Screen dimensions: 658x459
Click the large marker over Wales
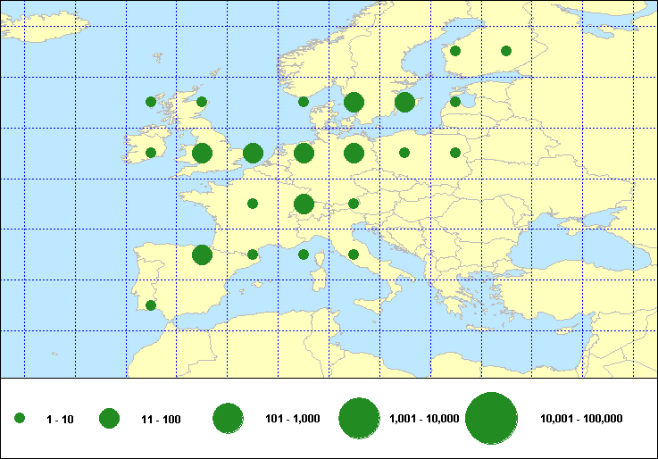pyautogui.click(x=202, y=154)
